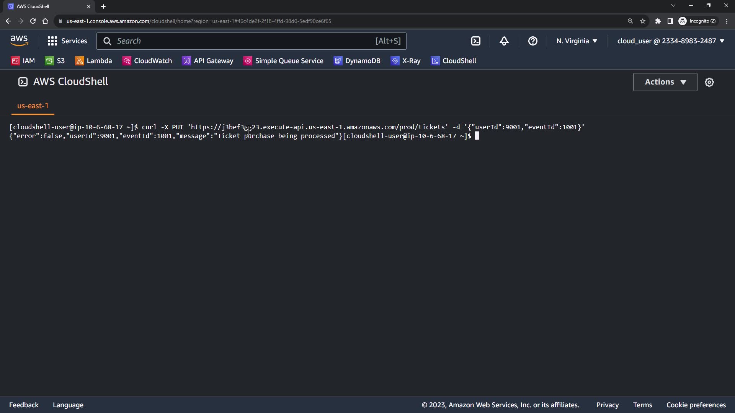Click the AWS search input field
735x413 pixels.
coord(245,41)
